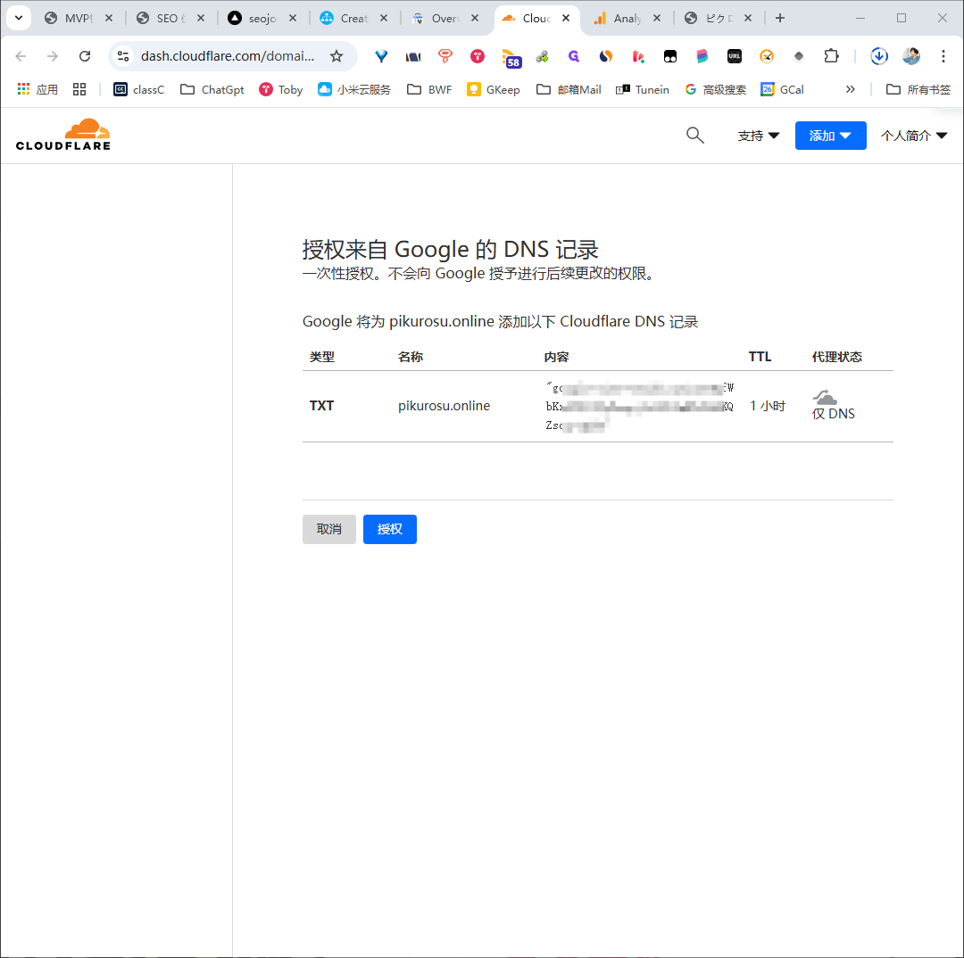Click the black URL extension icon
Image resolution: width=964 pixels, height=958 pixels.
coord(734,56)
